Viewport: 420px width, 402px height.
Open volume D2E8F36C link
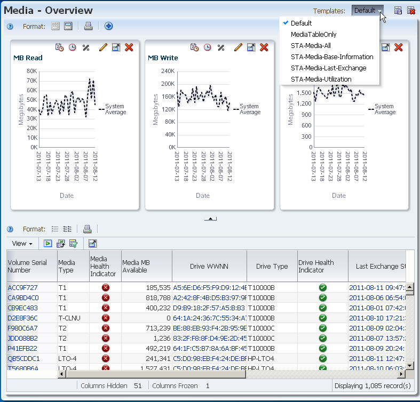pos(22,318)
